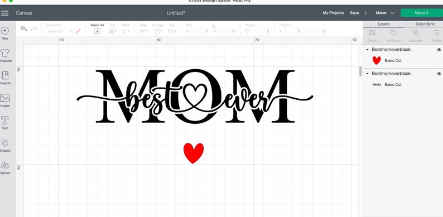Hide the first Bestmomeverblack layer with heart
This screenshot has width=443, height=217.
pos(439,50)
